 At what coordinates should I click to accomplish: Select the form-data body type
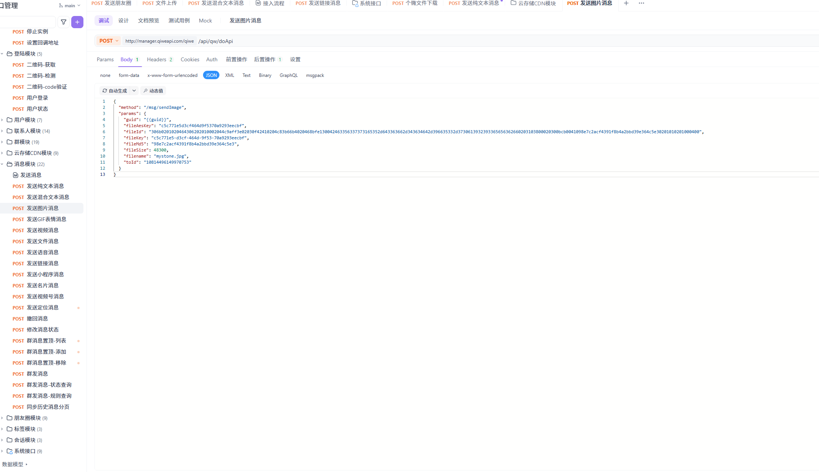pyautogui.click(x=129, y=75)
